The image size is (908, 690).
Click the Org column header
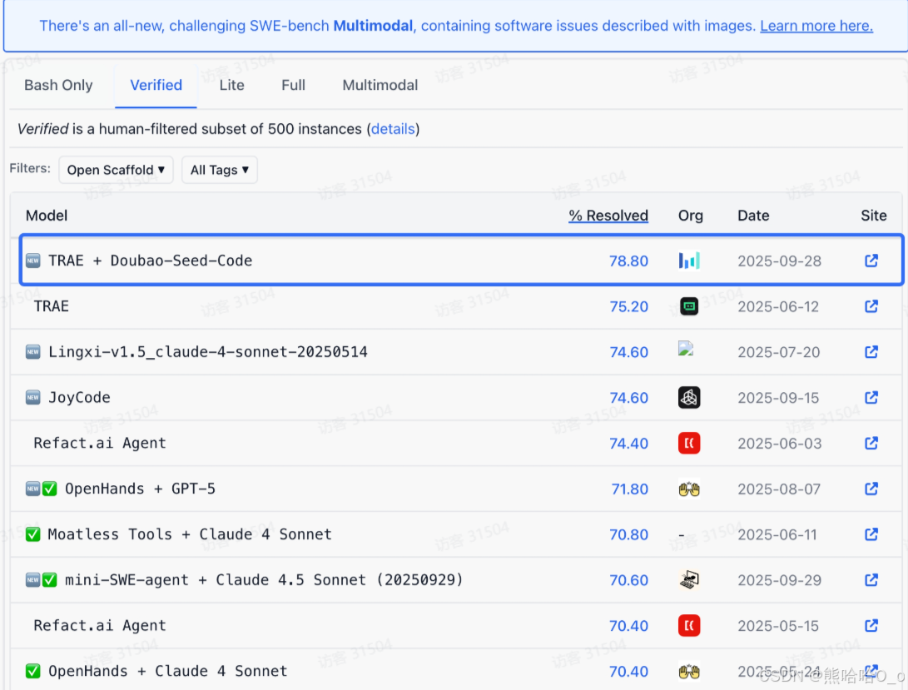click(x=690, y=216)
